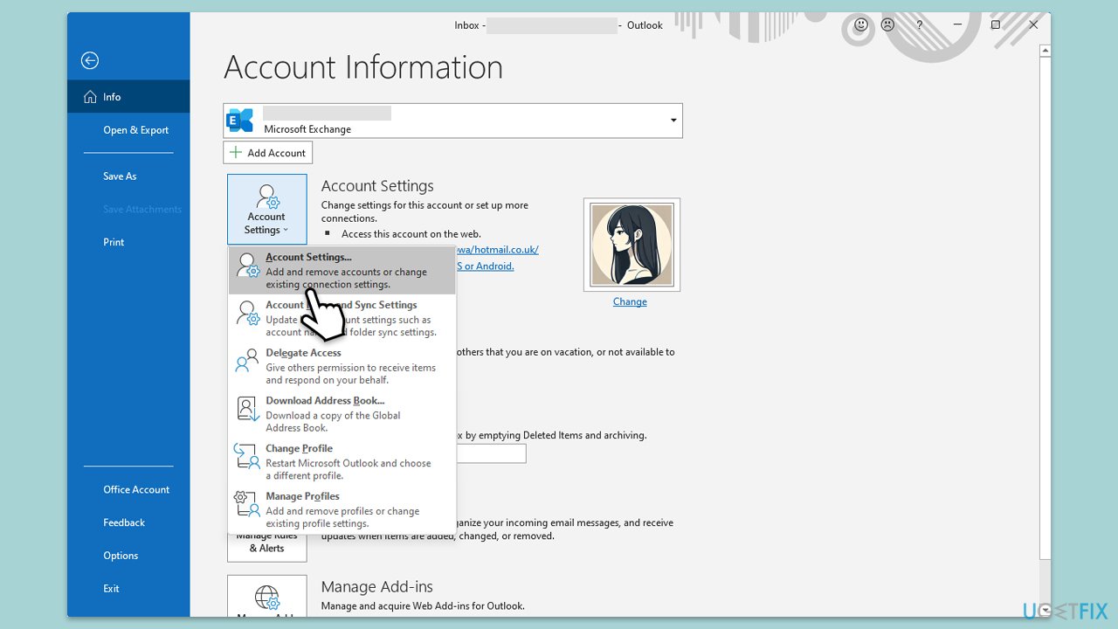Select Download Address Book... entry
Screen dimensions: 1118x629
tap(342, 414)
